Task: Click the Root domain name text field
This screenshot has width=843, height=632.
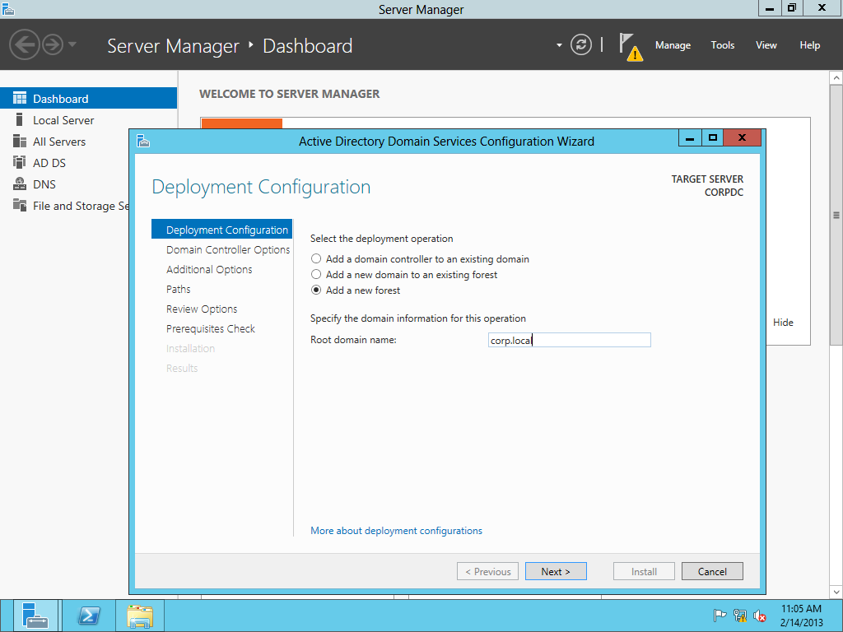Action: coord(569,340)
